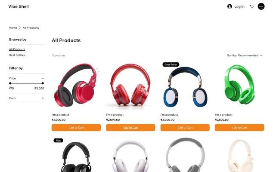This screenshot has width=273, height=172.
Task: Go to Home breadcrumb link
Action: pyautogui.click(x=13, y=28)
